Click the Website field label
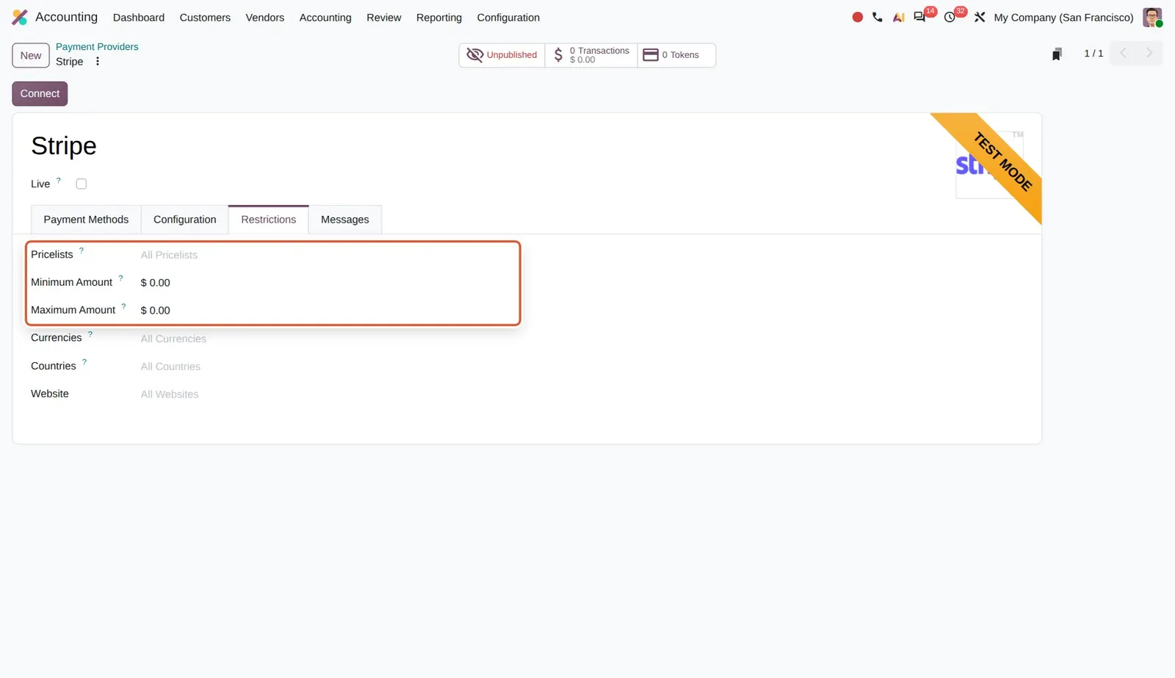 pos(50,394)
